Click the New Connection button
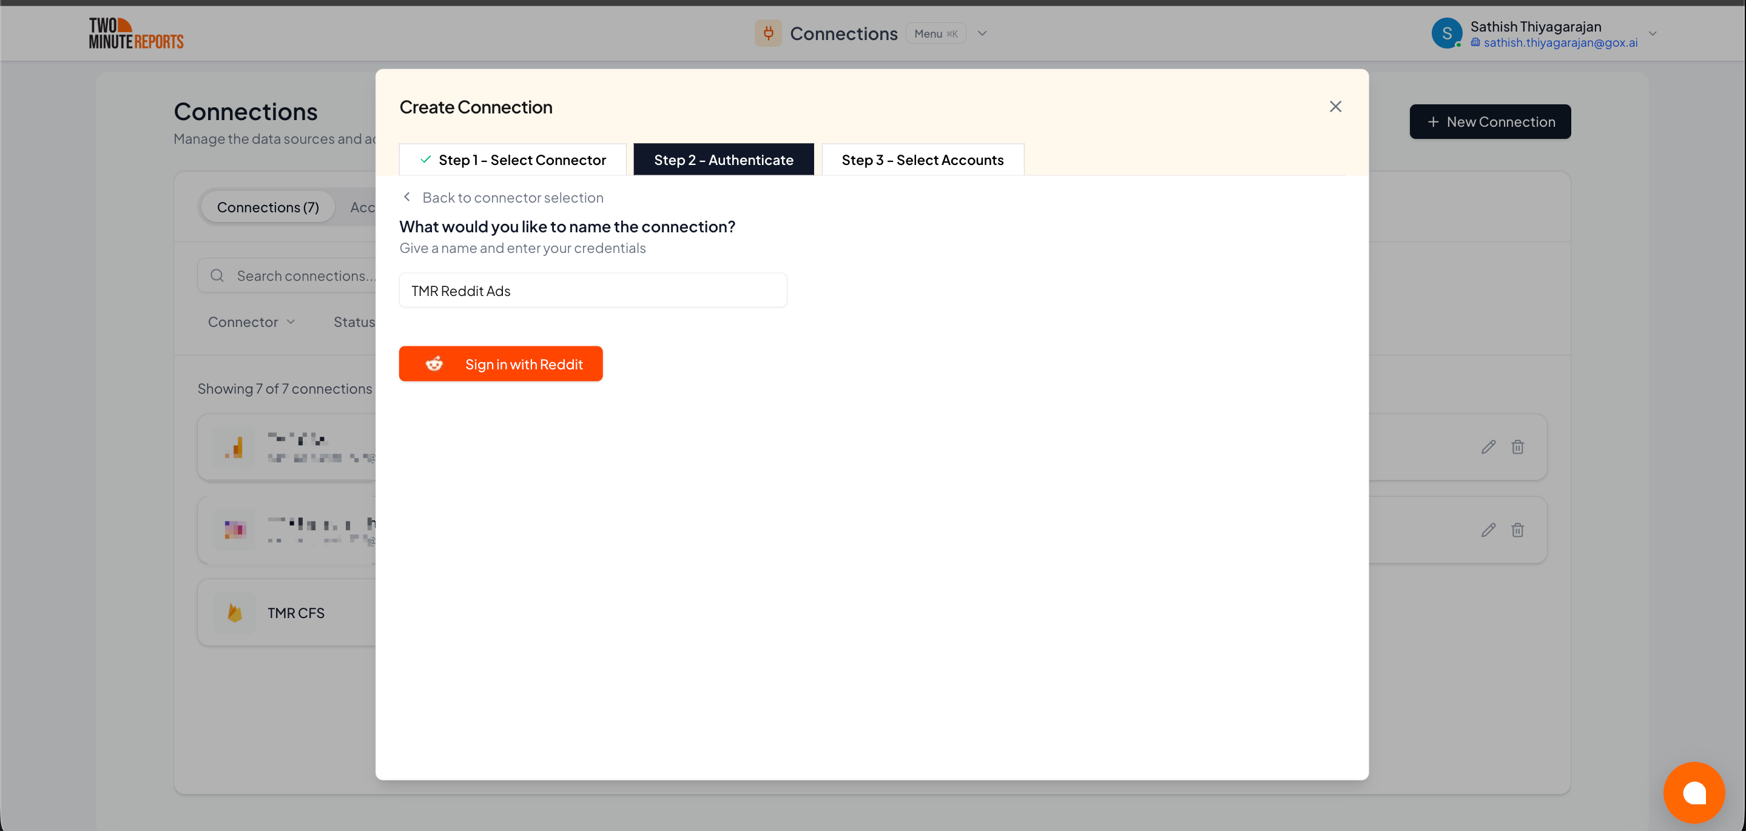The image size is (1746, 831). tap(1490, 121)
